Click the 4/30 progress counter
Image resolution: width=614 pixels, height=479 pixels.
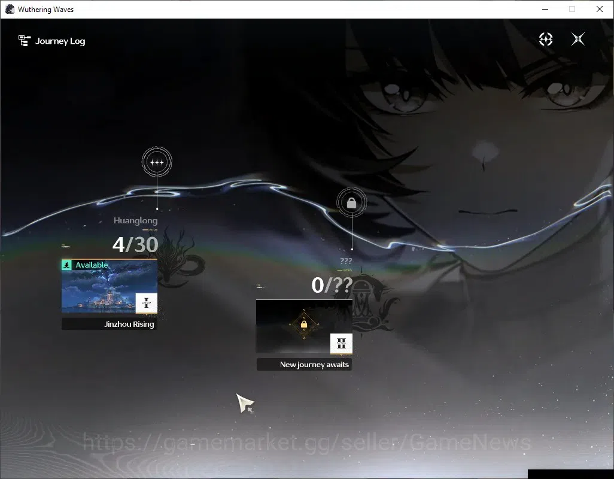[x=135, y=245]
